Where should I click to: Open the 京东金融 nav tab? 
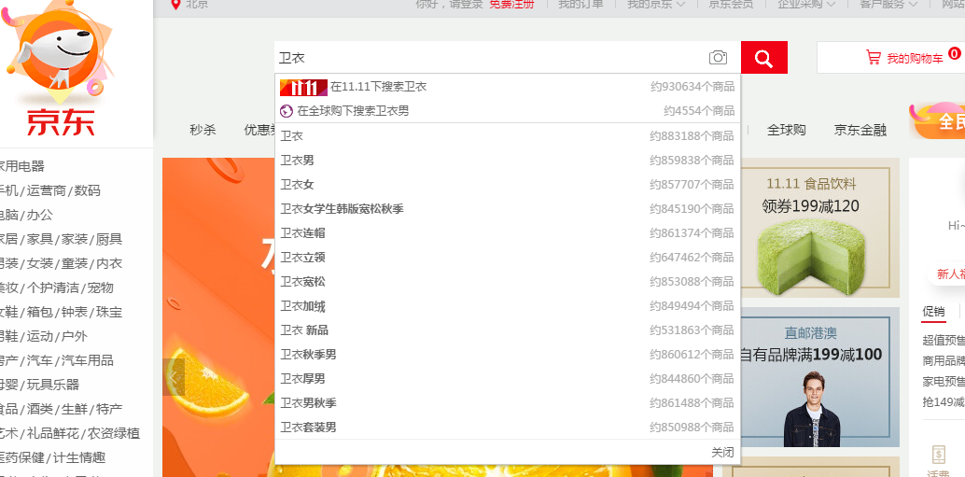click(860, 130)
